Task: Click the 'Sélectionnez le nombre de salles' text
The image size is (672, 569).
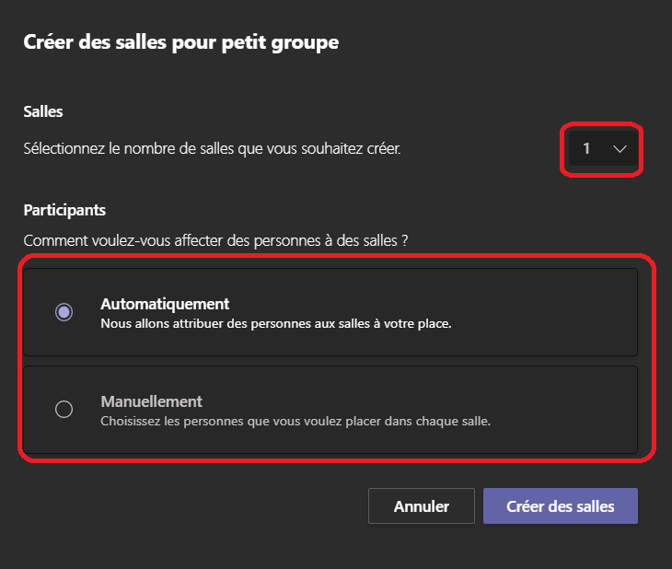Action: [x=212, y=149]
